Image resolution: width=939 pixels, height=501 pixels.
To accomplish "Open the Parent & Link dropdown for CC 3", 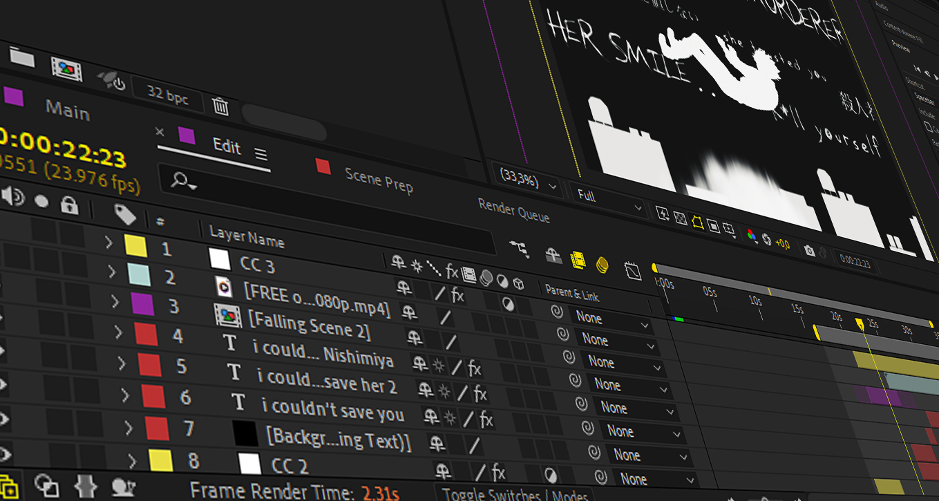I will tap(612, 321).
